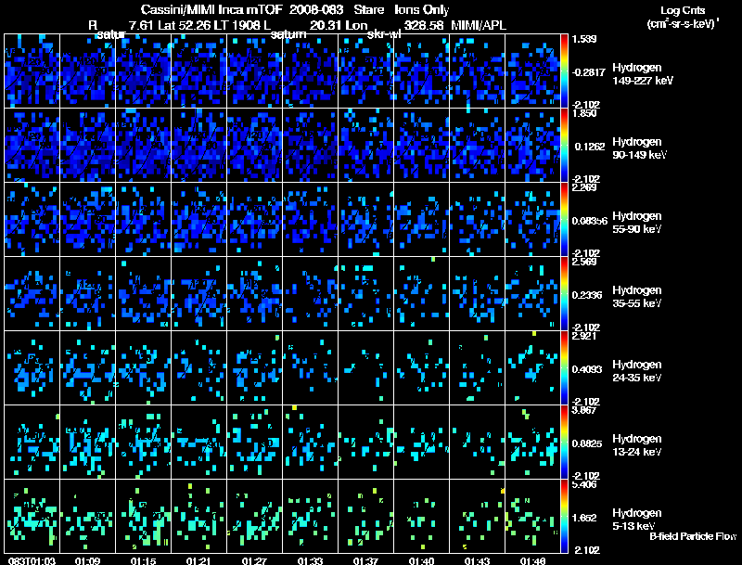The height and width of the screenshot is (565, 742).
Task: Click the '01:15' time label
Action: 144,560
